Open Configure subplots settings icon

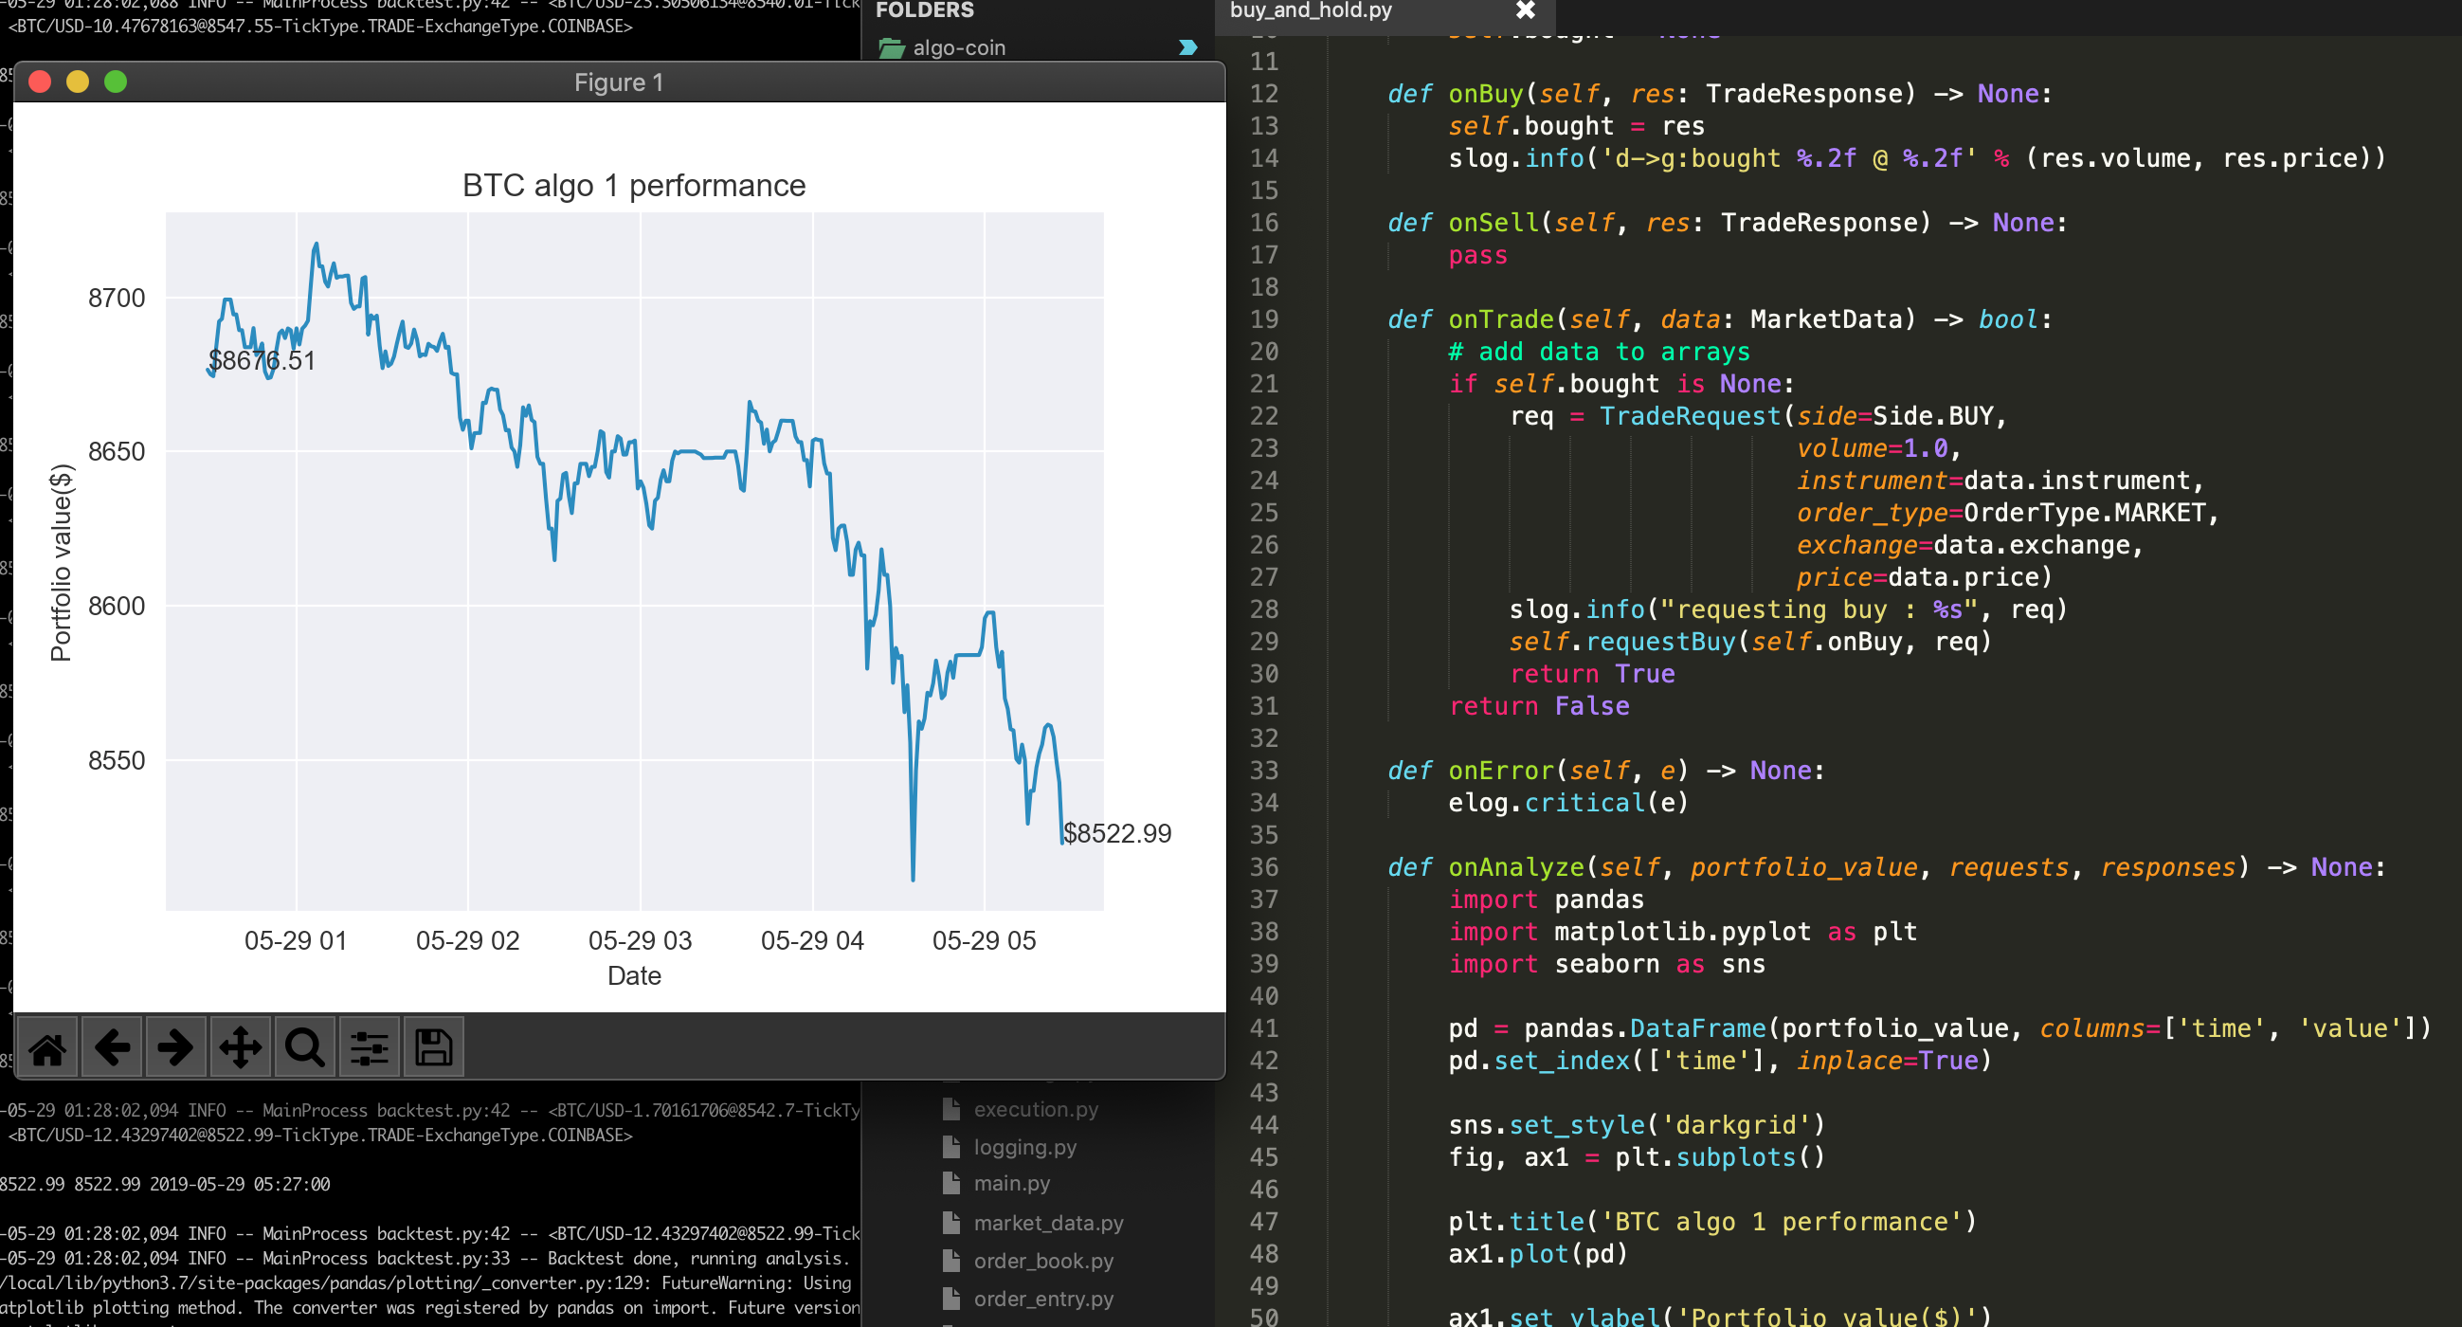point(369,1047)
